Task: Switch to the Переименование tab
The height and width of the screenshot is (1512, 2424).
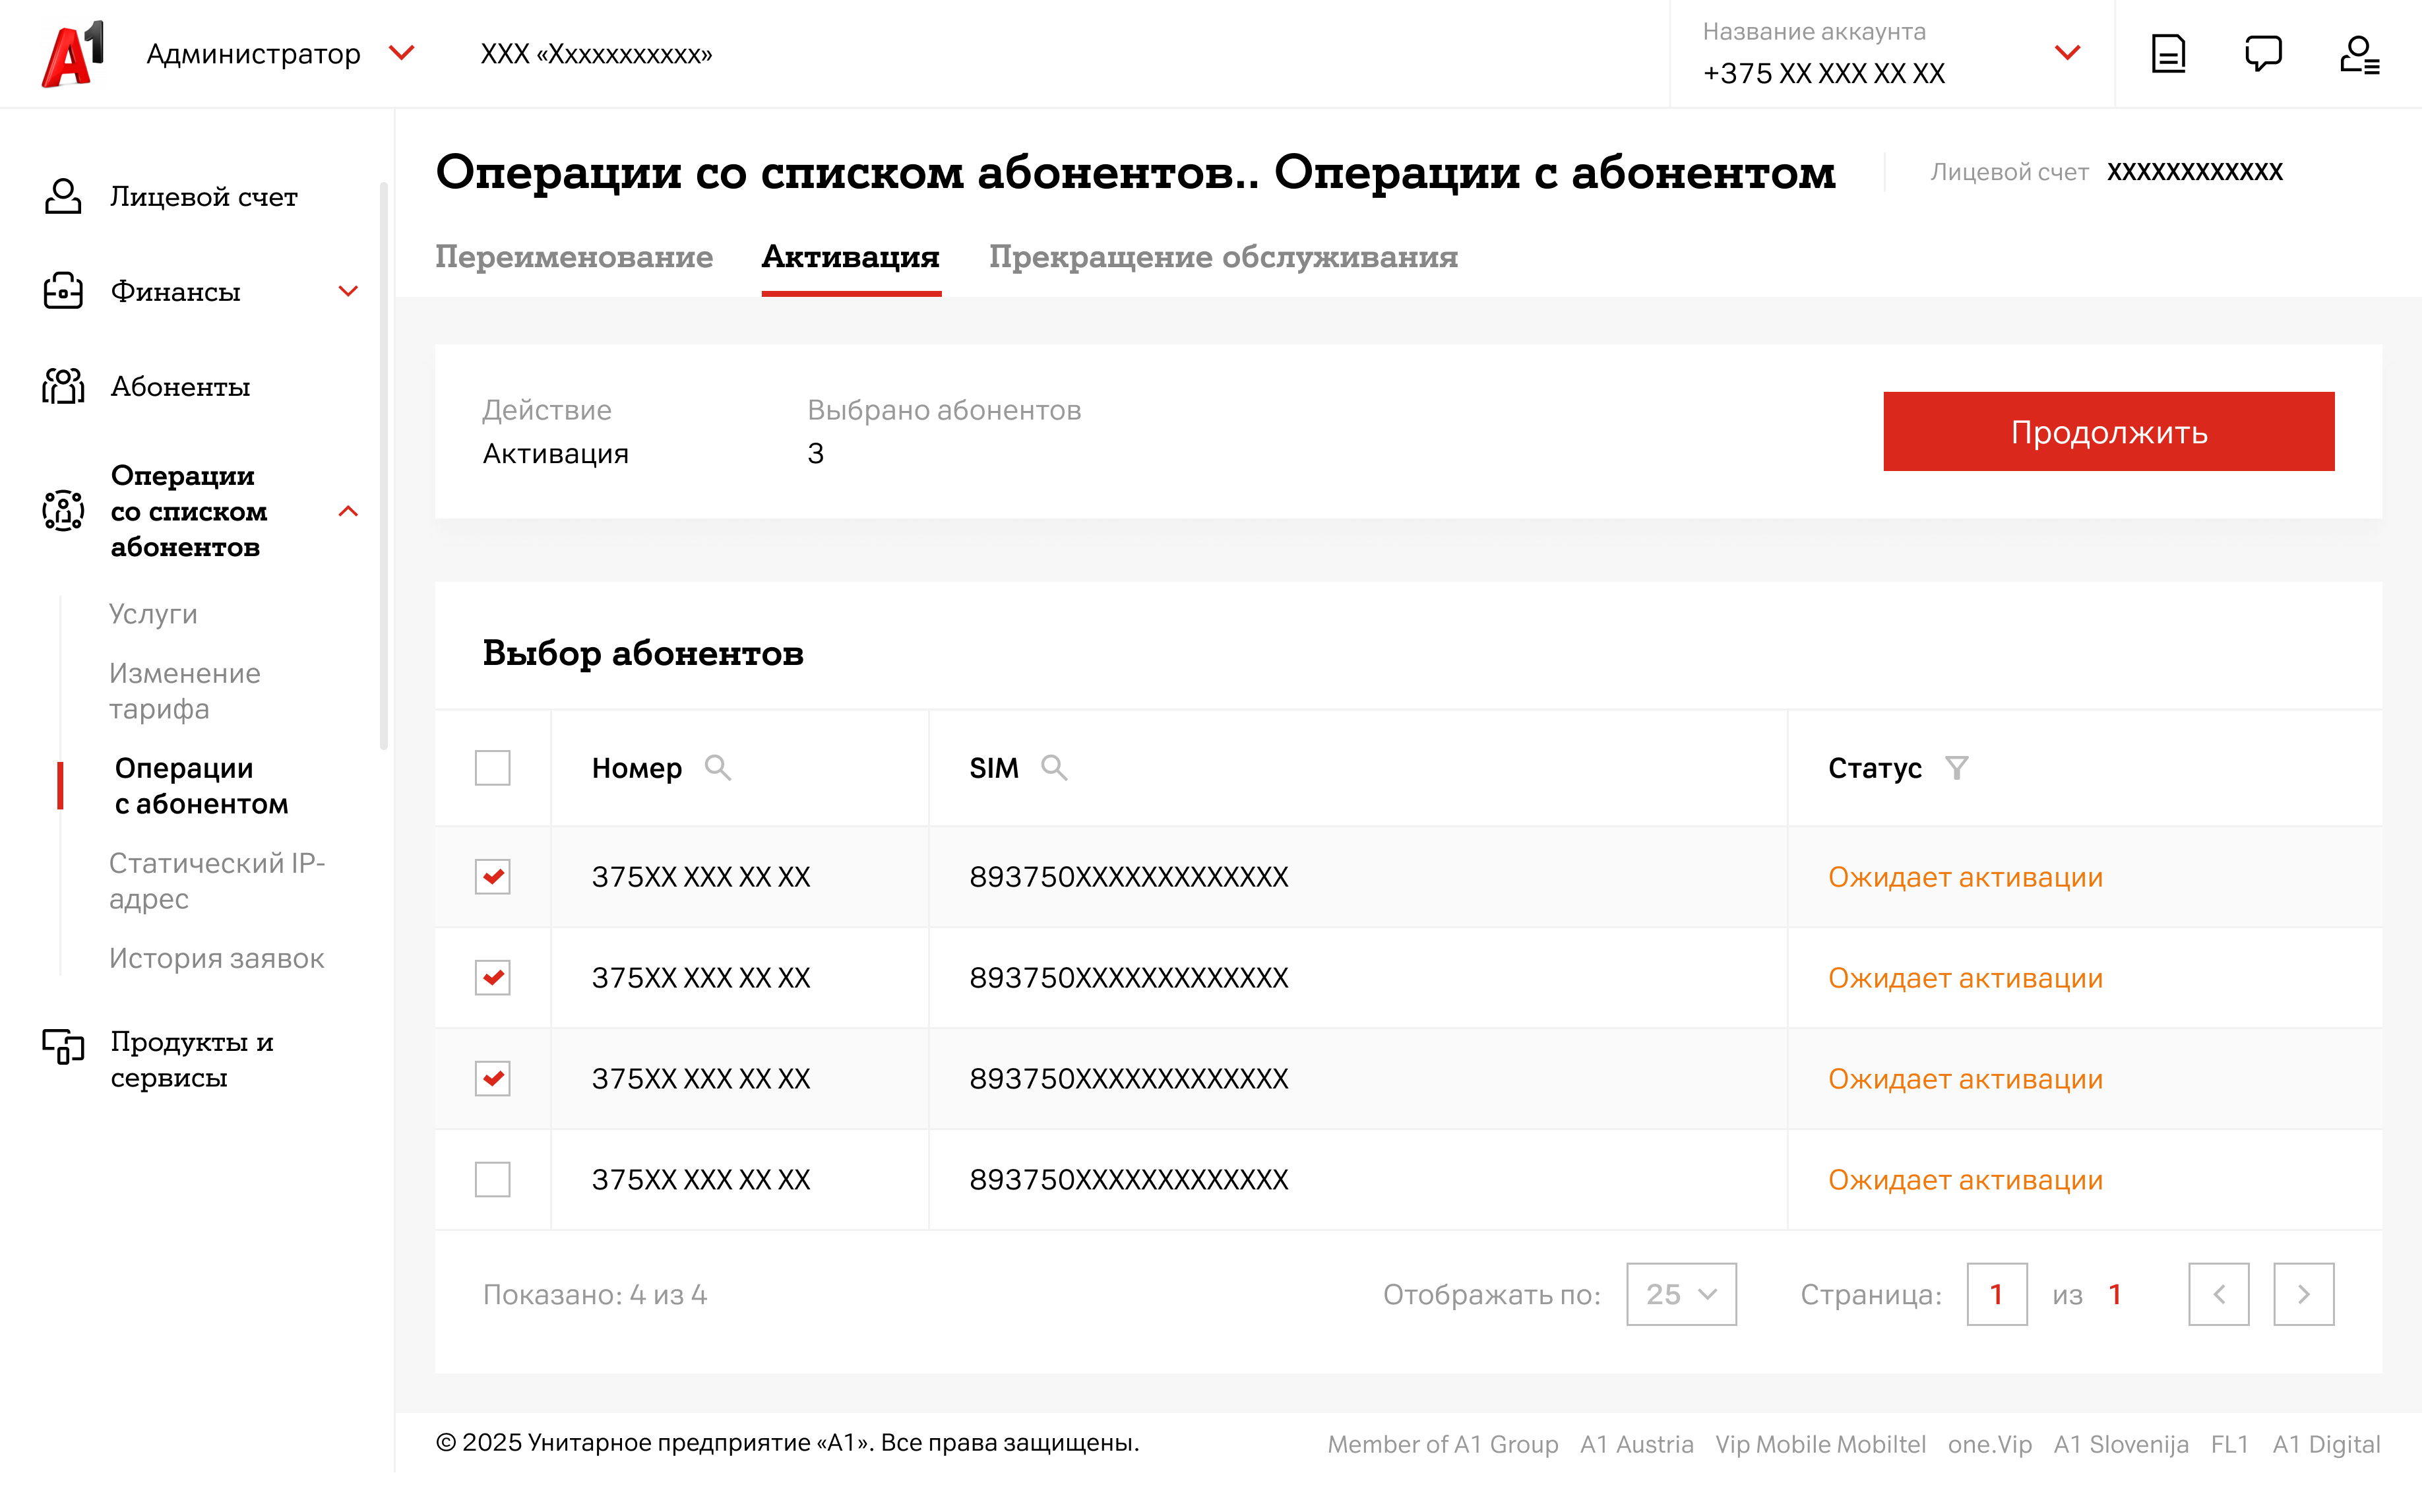Action: point(574,258)
